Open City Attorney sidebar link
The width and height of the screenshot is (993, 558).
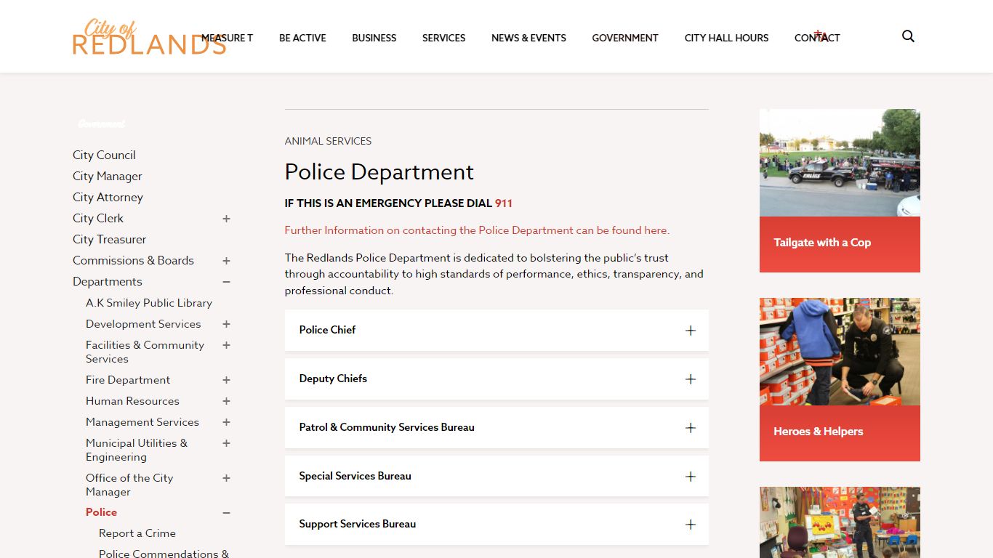coord(108,197)
